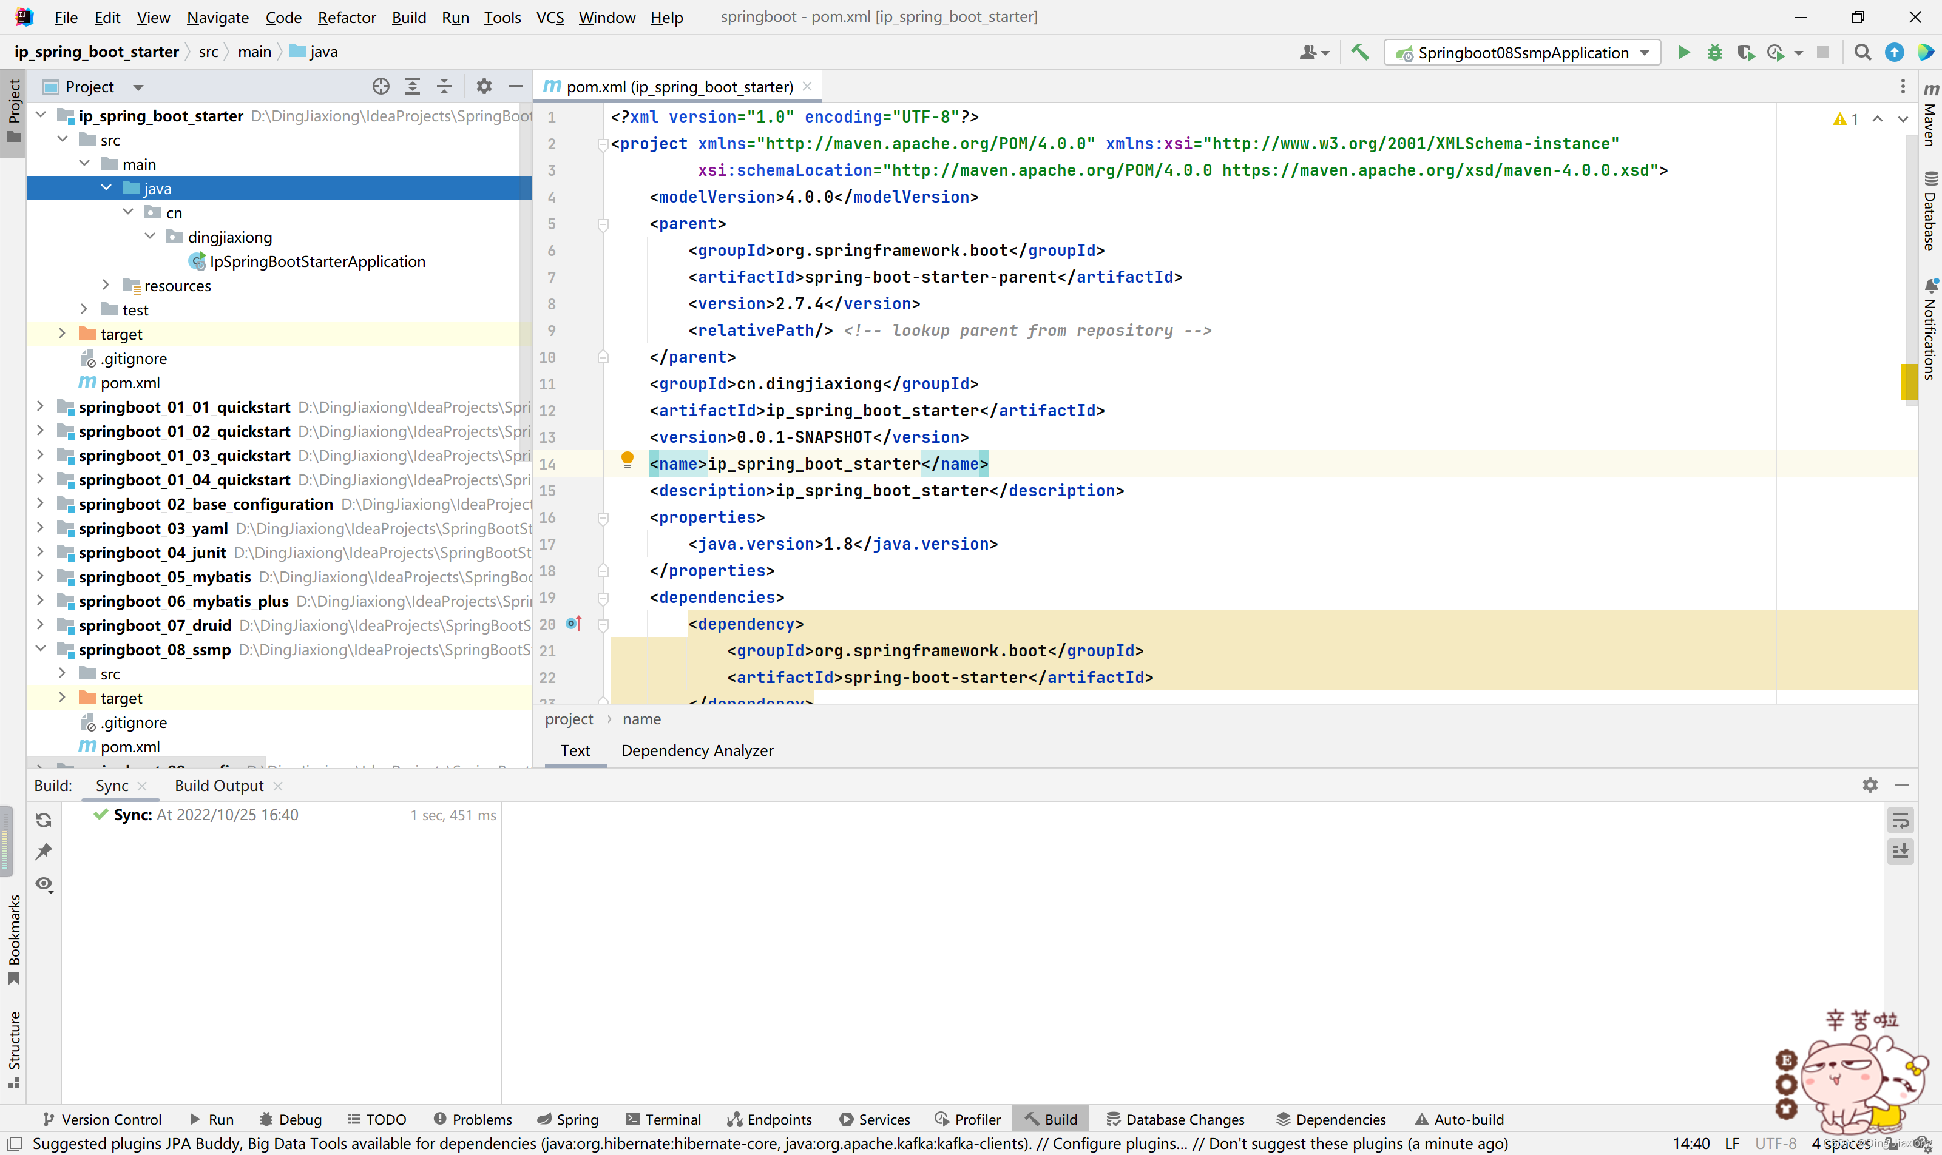Open Problems tool window
The width and height of the screenshot is (1942, 1155).
[x=473, y=1119]
